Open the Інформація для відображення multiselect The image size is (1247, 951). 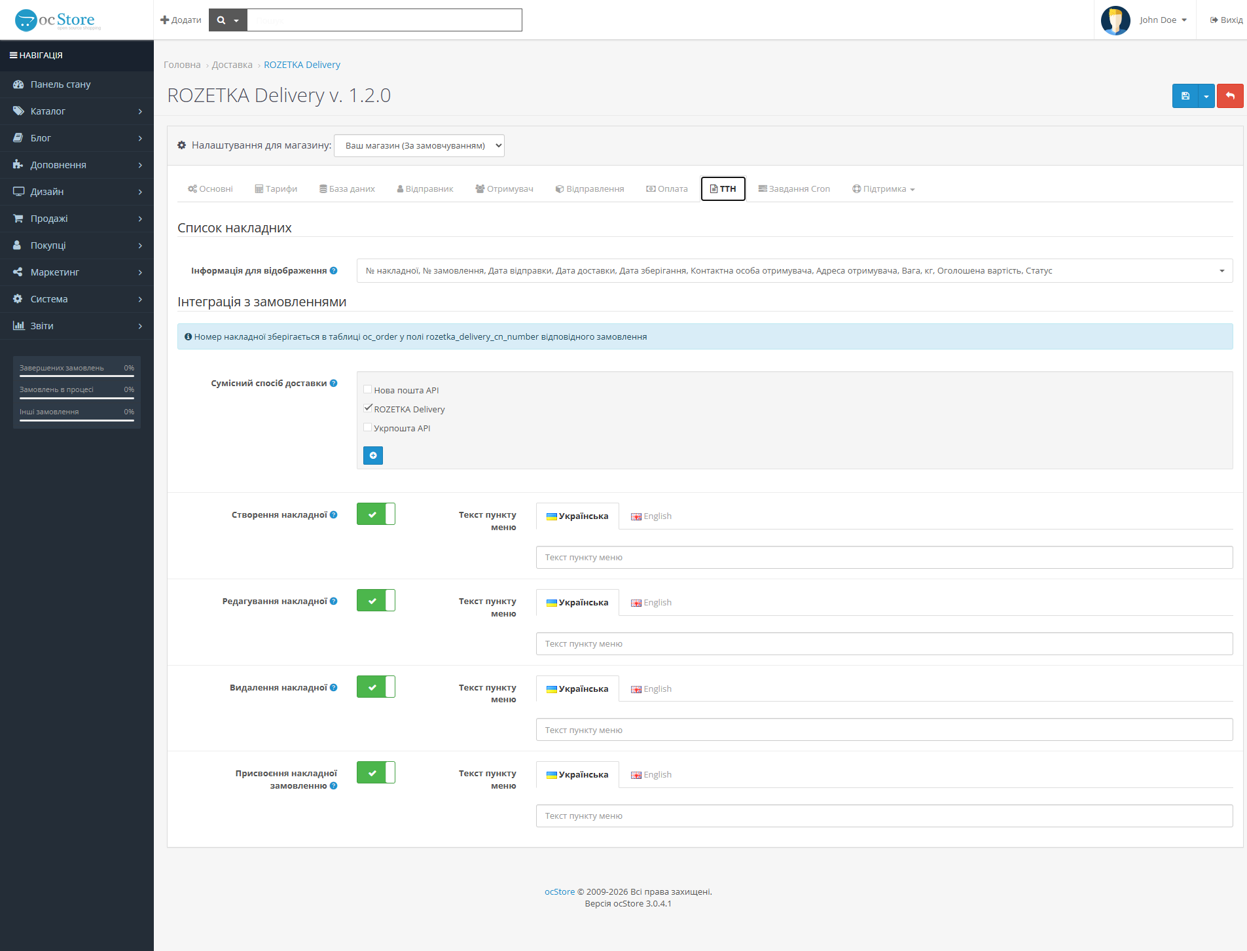(x=795, y=271)
